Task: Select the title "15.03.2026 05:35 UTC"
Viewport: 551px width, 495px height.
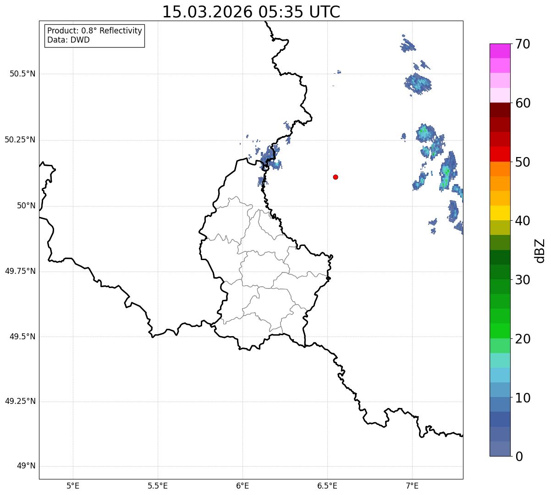Action: (x=251, y=12)
